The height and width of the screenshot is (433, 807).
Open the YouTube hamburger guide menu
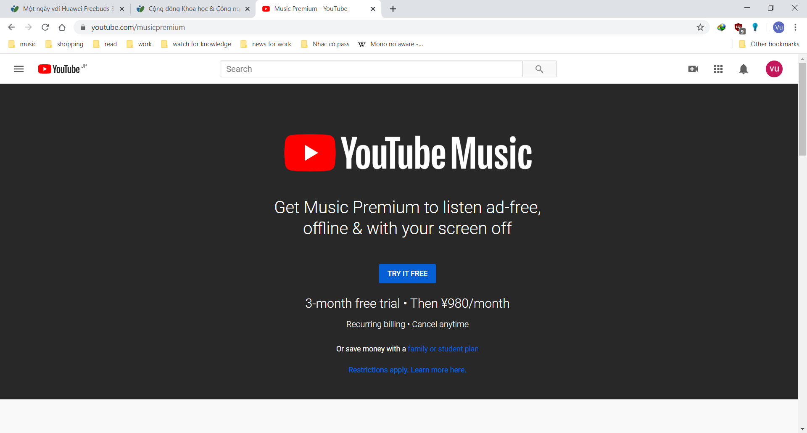[19, 69]
